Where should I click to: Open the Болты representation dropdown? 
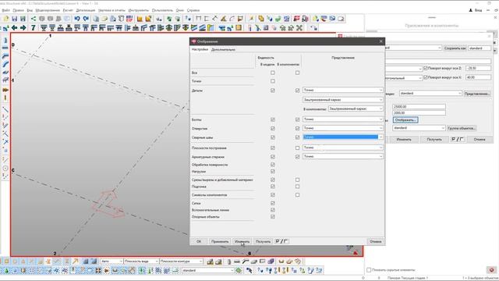pos(343,119)
